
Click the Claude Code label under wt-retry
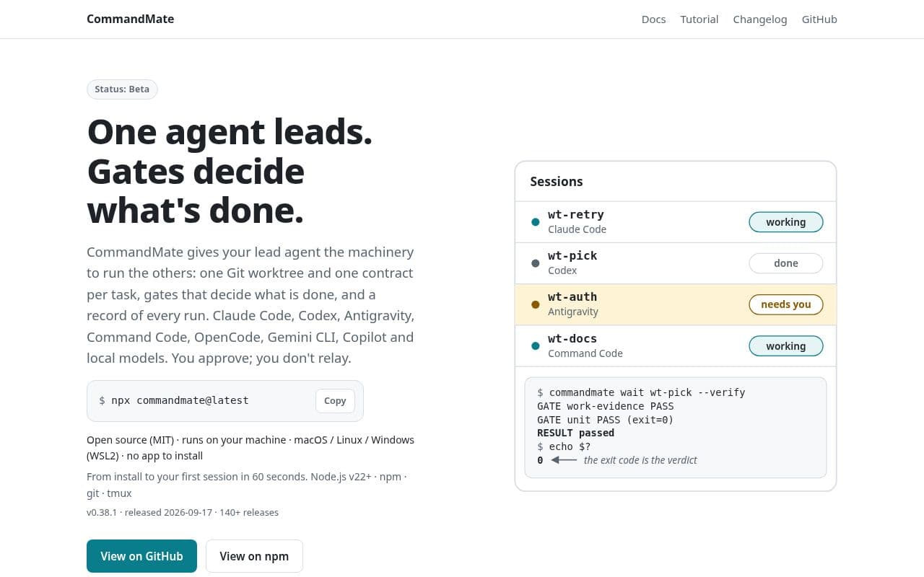577,229
